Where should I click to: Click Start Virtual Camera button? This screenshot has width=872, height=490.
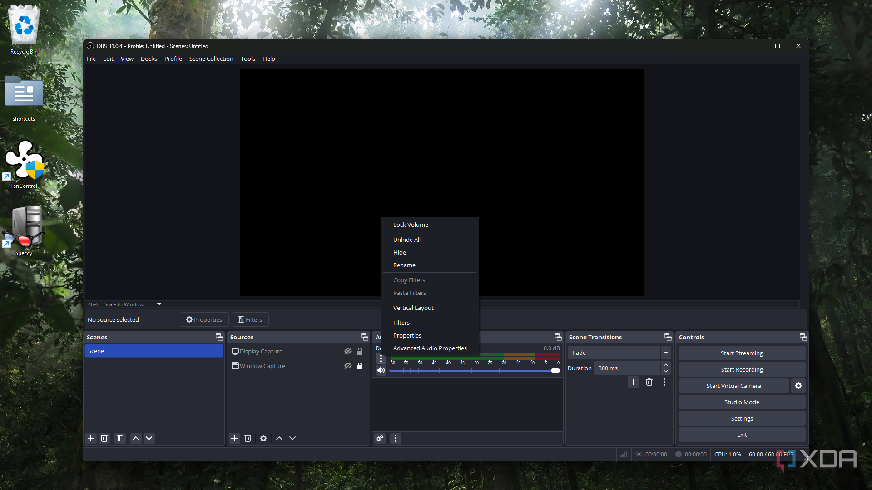[x=733, y=386]
